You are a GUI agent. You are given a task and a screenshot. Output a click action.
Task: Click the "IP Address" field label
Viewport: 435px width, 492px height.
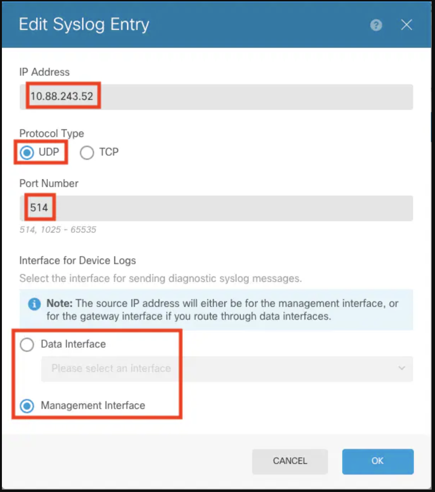point(44,72)
